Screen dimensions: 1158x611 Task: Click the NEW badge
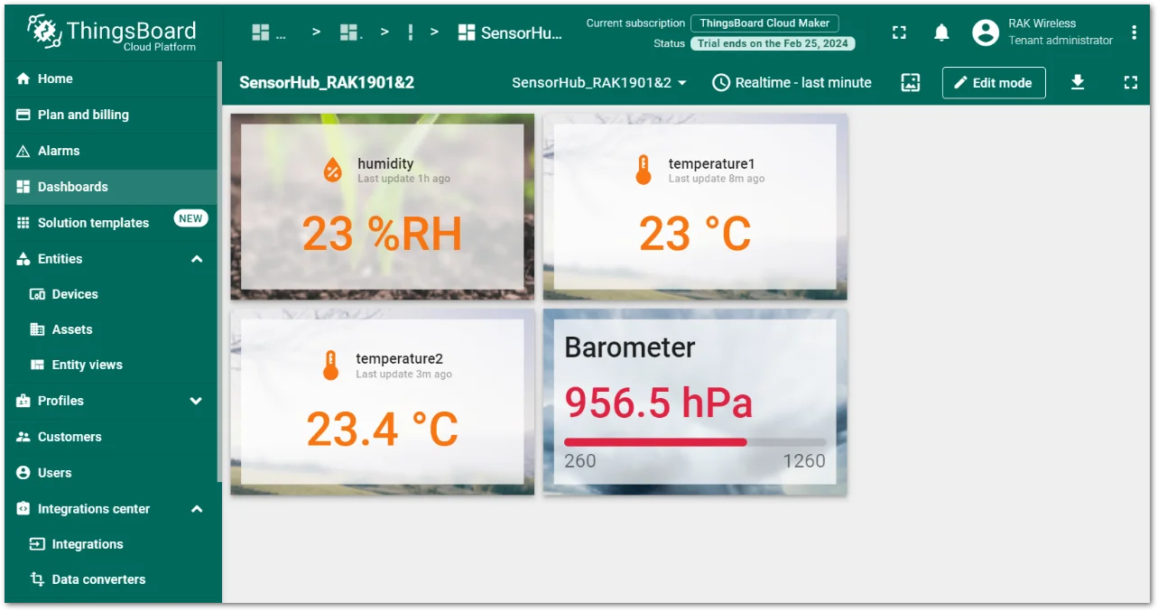(190, 218)
